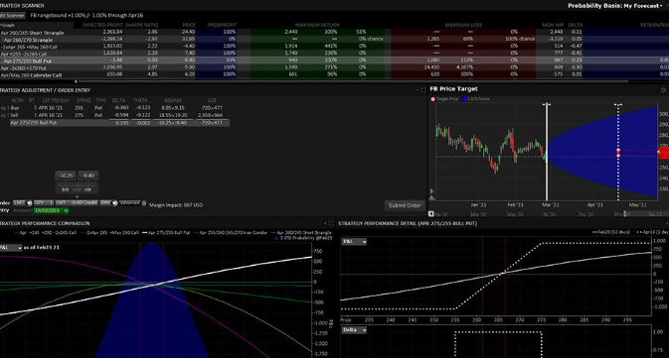Select Apr 260/265 Short Strangle row
Viewport: 669px width, 358px height.
click(x=334, y=32)
